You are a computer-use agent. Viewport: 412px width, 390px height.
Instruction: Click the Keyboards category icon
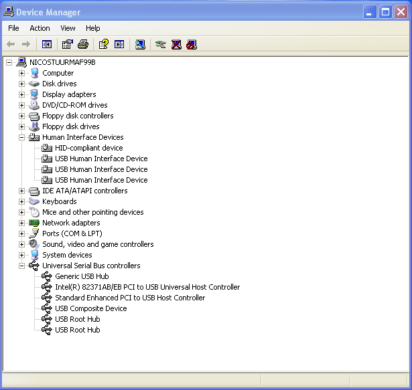pos(34,201)
